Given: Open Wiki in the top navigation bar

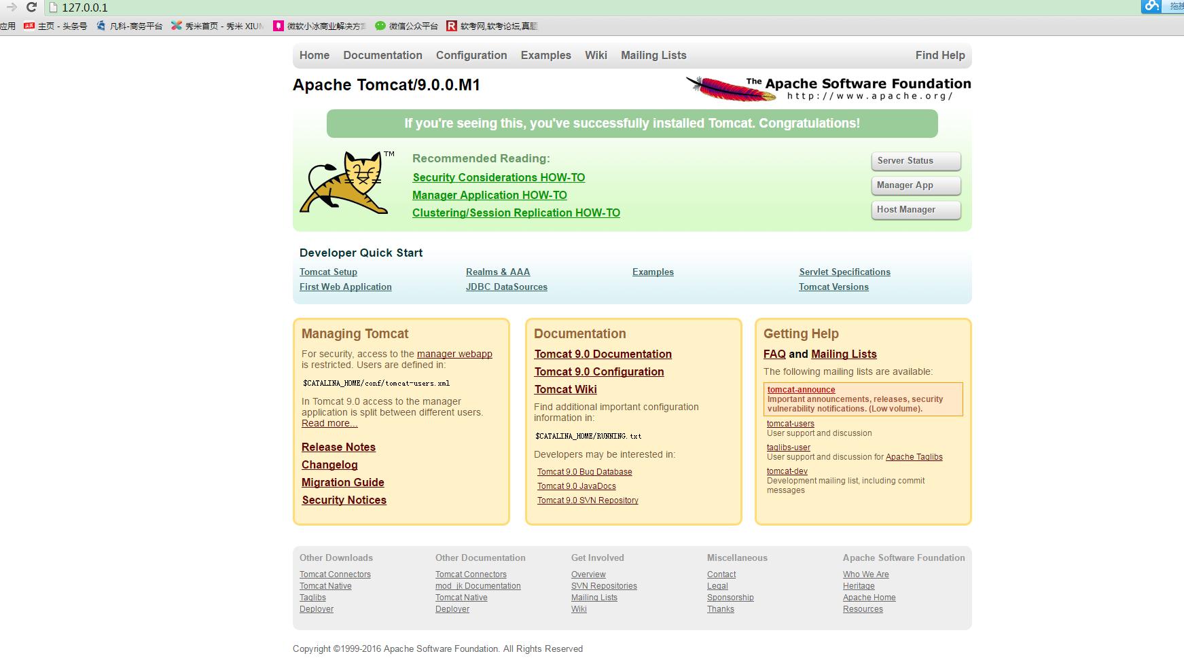Looking at the screenshot, I should pos(596,56).
